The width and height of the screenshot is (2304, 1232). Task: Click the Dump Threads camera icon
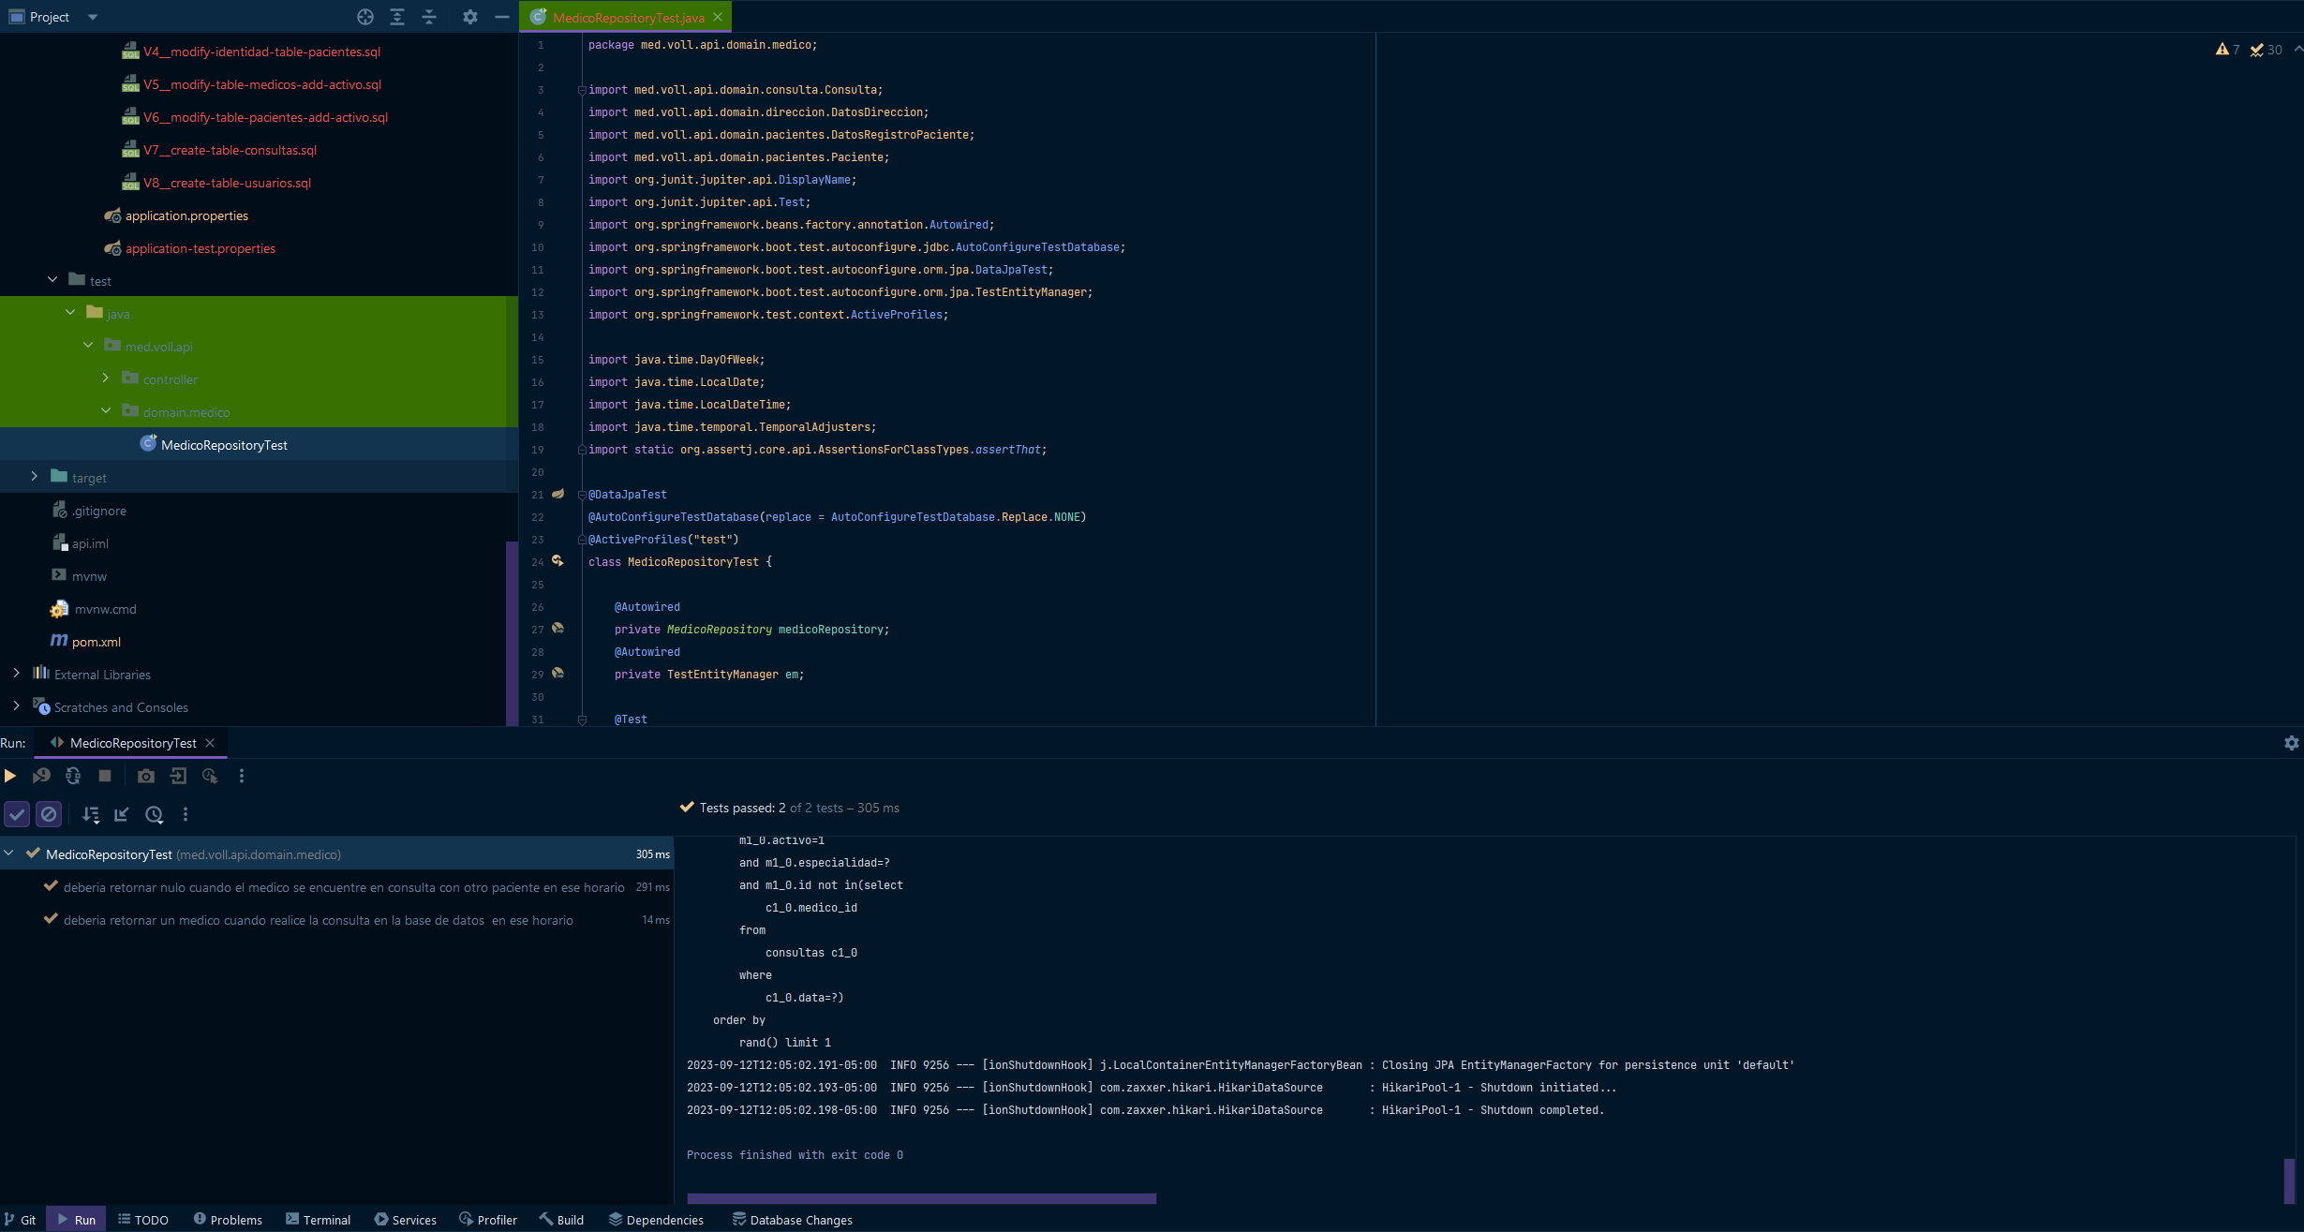coord(146,776)
